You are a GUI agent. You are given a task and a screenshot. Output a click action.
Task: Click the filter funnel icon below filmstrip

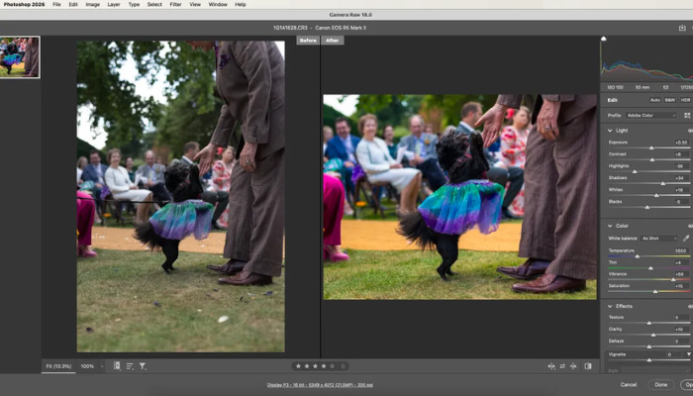coord(143,366)
